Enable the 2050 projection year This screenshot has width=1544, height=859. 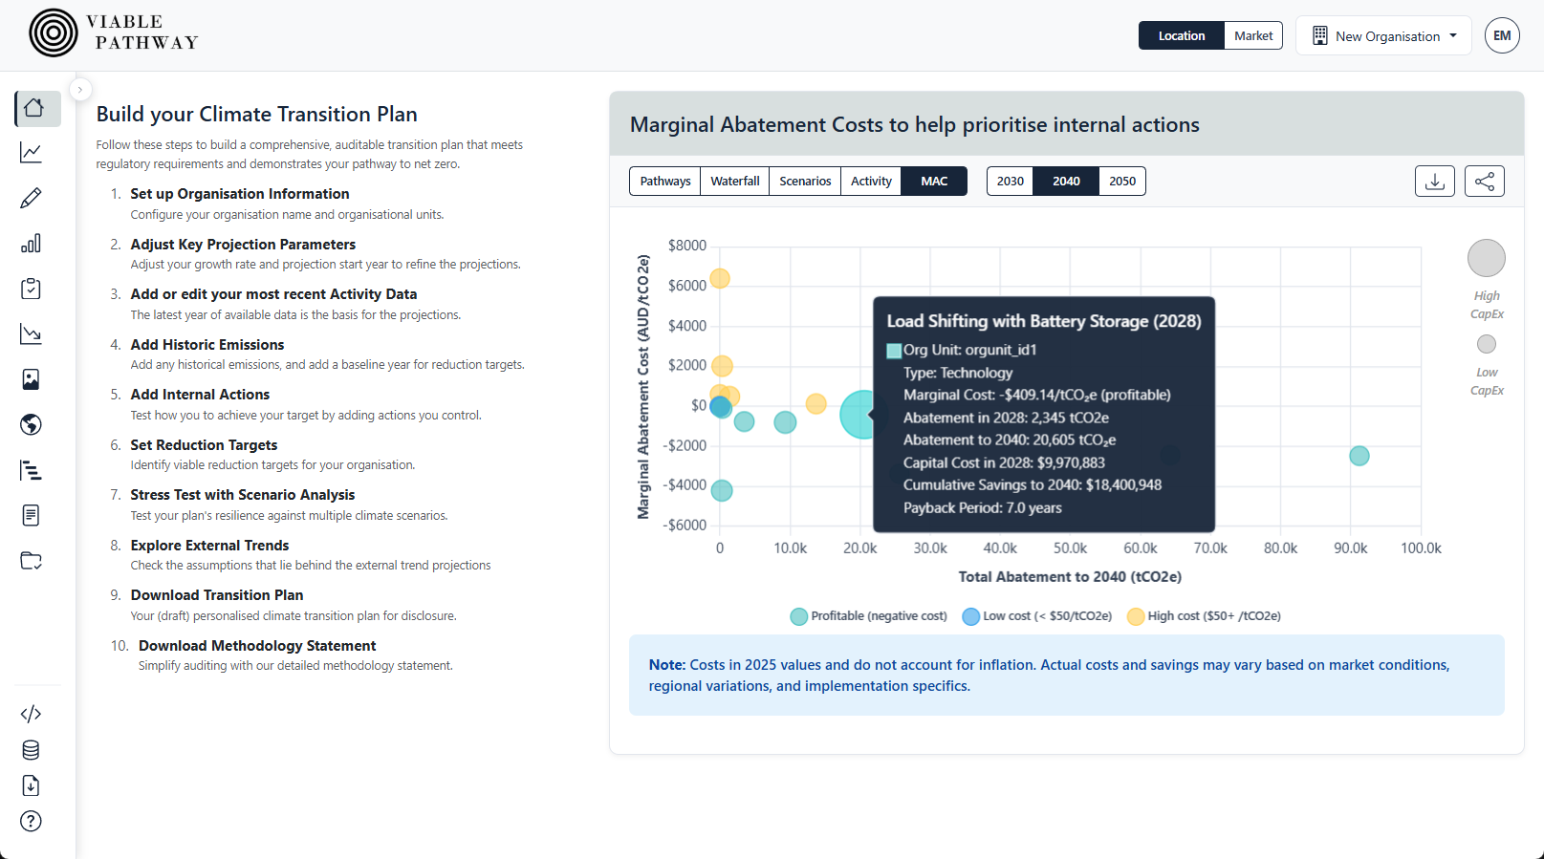pos(1122,181)
